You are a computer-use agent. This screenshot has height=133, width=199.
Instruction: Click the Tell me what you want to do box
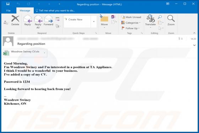point(55,11)
